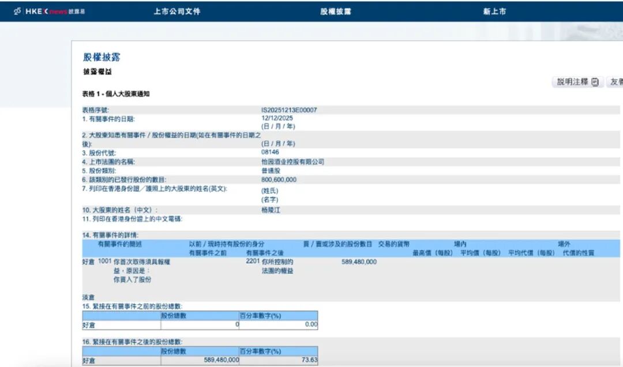Click the company name 怡园酒业控股有限公司
The image size is (623, 367).
[293, 162]
